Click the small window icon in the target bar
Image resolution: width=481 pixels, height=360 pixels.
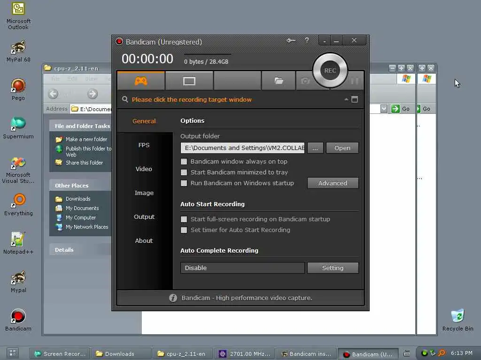(x=355, y=99)
